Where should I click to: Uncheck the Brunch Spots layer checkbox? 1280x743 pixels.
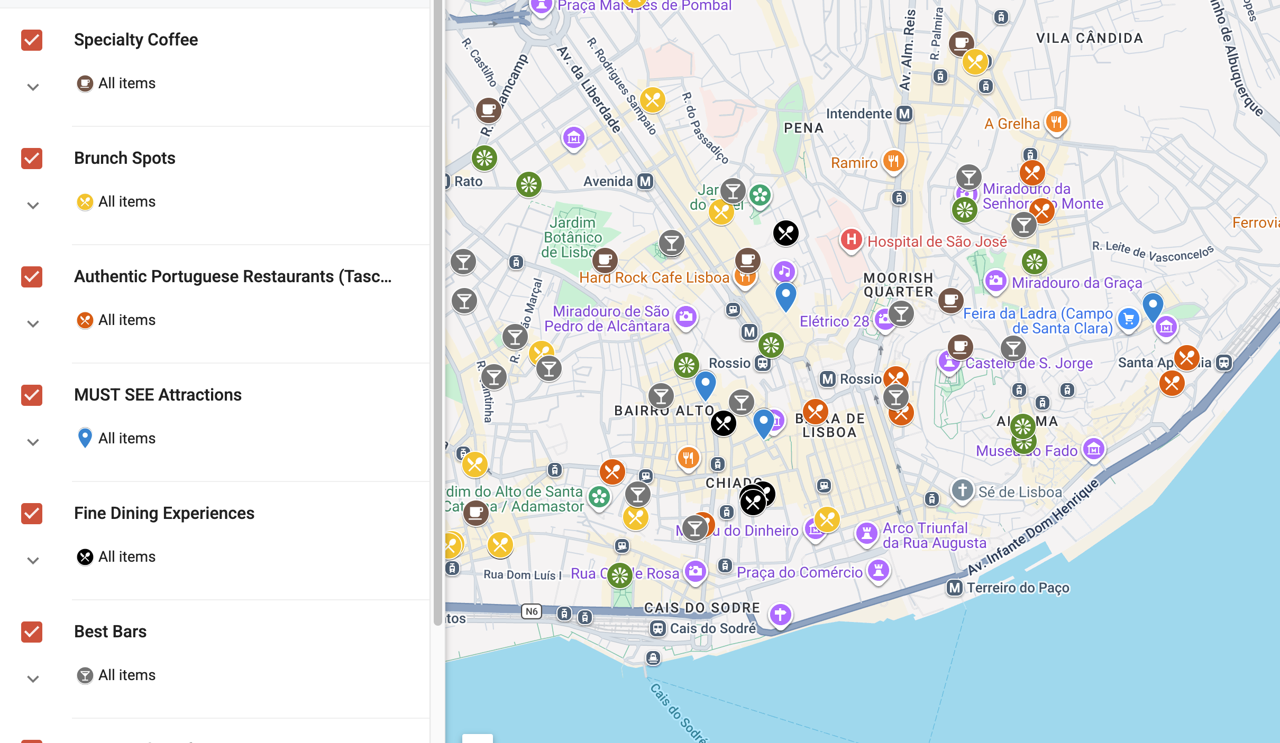32,159
